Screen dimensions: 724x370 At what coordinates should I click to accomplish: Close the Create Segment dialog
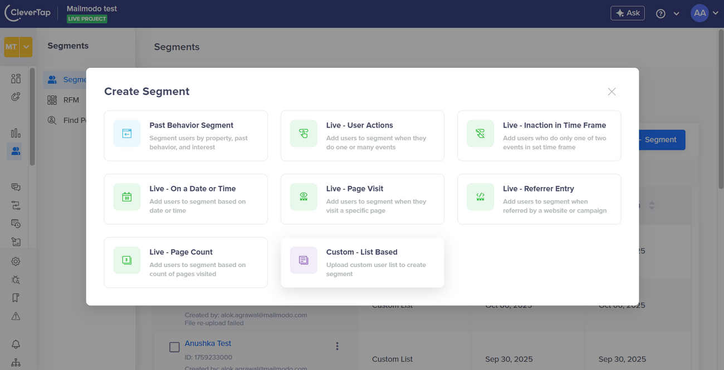612,92
